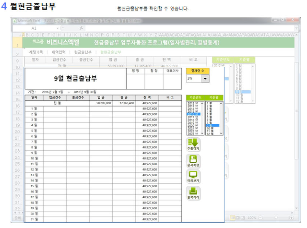Click the zoom out minus icon
Image resolution: width=307 pixels, height=228 pixels.
click(x=260, y=217)
